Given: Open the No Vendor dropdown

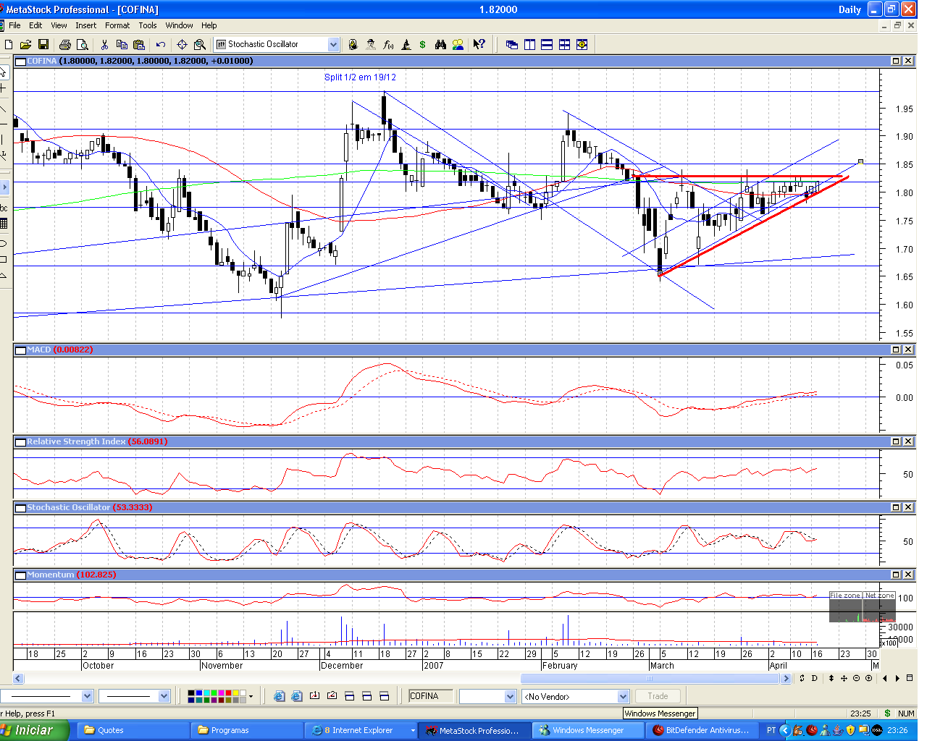Looking at the screenshot, I should pos(623,696).
